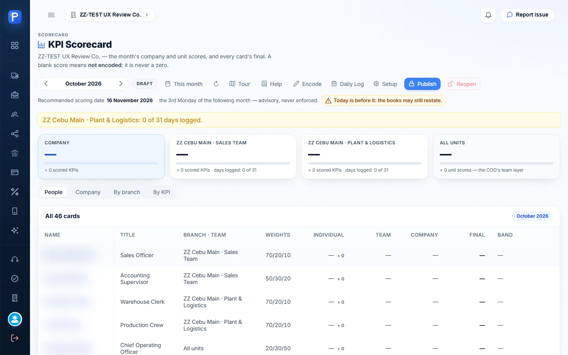The image size is (568, 355).
Task: Click the refresh icon next to This month
Action: [216, 84]
